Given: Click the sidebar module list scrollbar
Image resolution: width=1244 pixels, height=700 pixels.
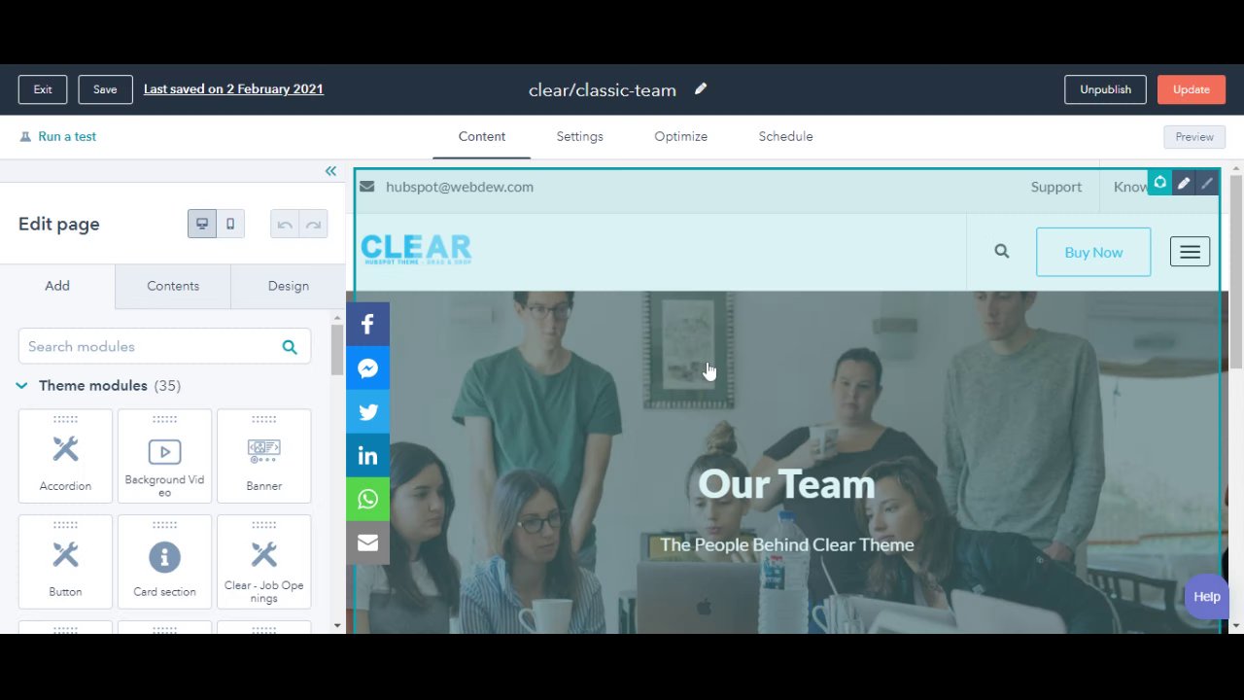Looking at the screenshot, I should pyautogui.click(x=337, y=350).
